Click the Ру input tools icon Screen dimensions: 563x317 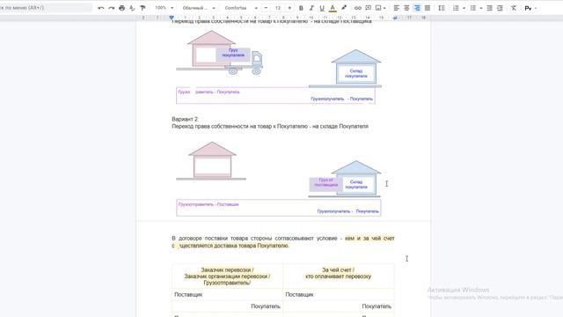pyautogui.click(x=528, y=8)
